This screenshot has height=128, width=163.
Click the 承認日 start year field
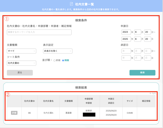point(126,51)
